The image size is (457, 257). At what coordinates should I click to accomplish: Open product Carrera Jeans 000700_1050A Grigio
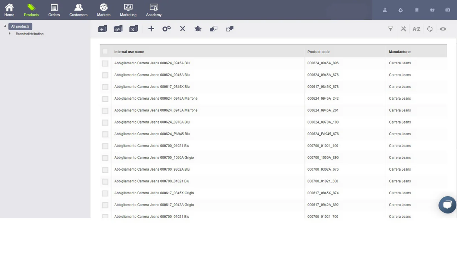coord(154,157)
